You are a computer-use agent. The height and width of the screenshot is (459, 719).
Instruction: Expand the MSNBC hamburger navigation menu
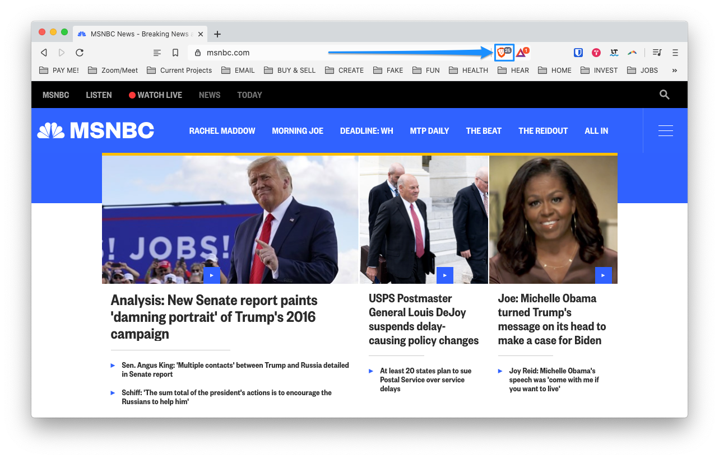[x=666, y=130]
